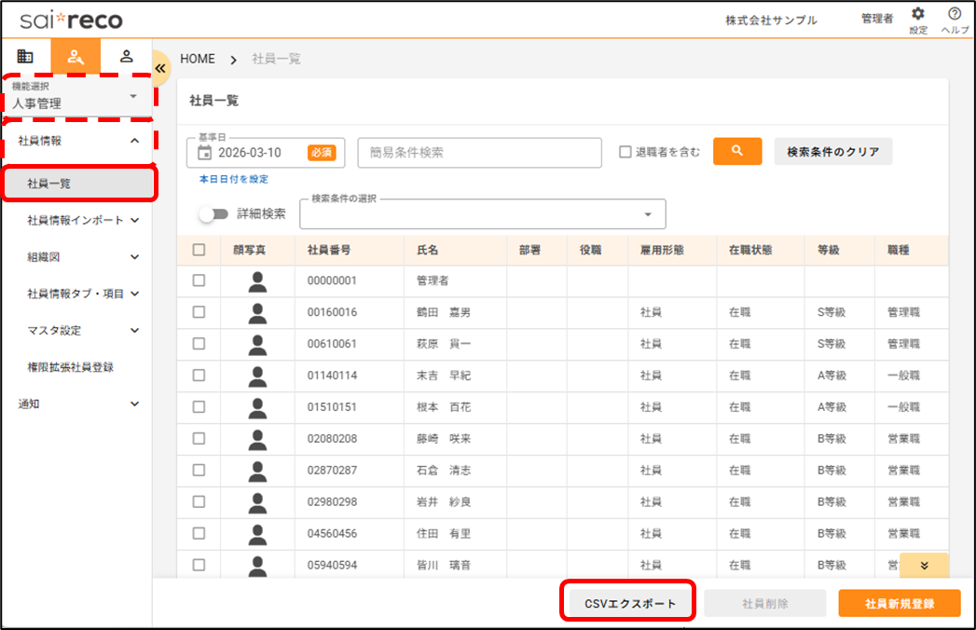Open settings gear icon
The height and width of the screenshot is (630, 976).
point(917,15)
